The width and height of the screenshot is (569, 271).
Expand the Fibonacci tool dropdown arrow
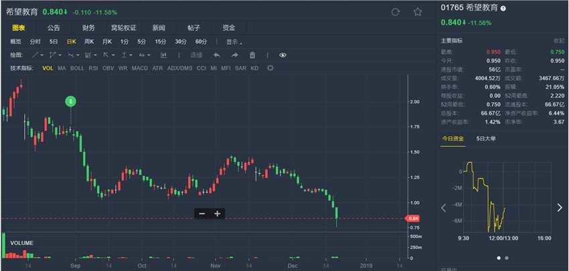(95, 55)
